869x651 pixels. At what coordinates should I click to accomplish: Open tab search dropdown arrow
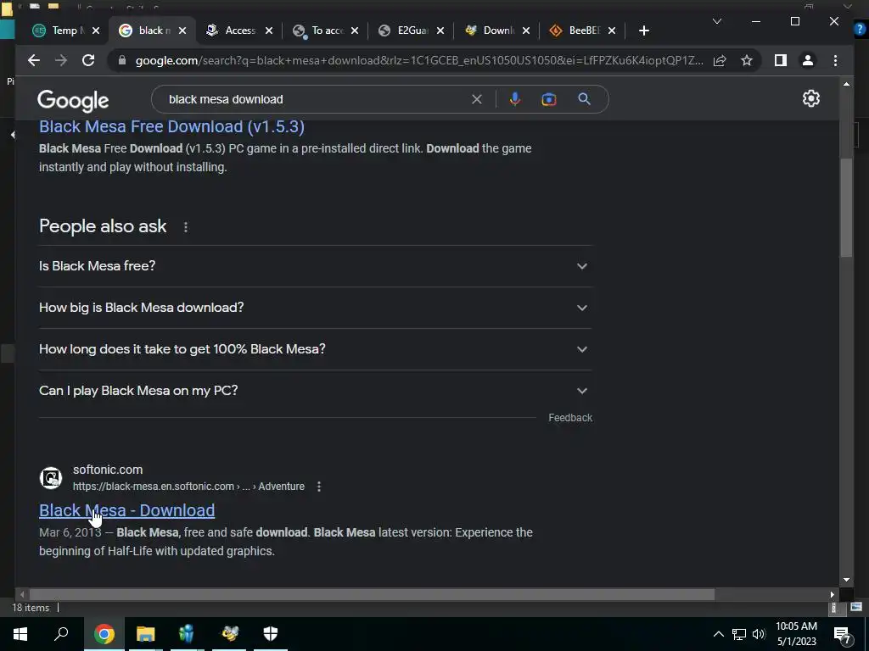[716, 21]
